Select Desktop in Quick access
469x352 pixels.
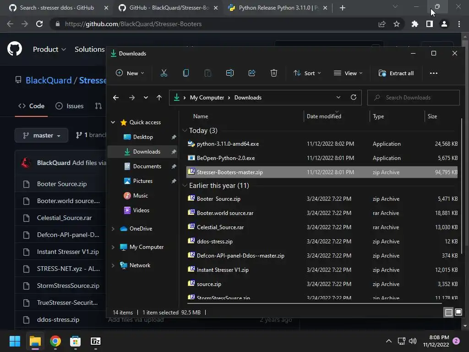click(143, 137)
